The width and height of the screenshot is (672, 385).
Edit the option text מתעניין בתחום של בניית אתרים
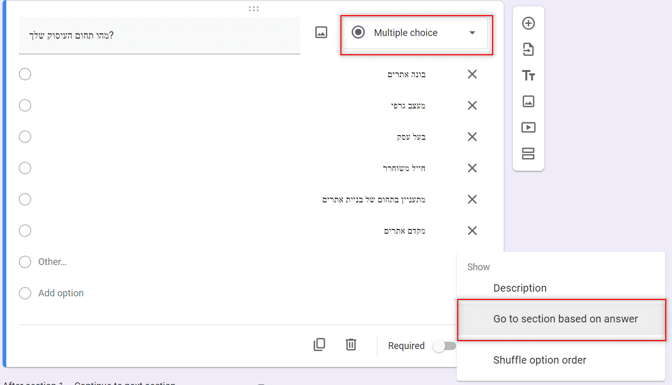(x=374, y=199)
